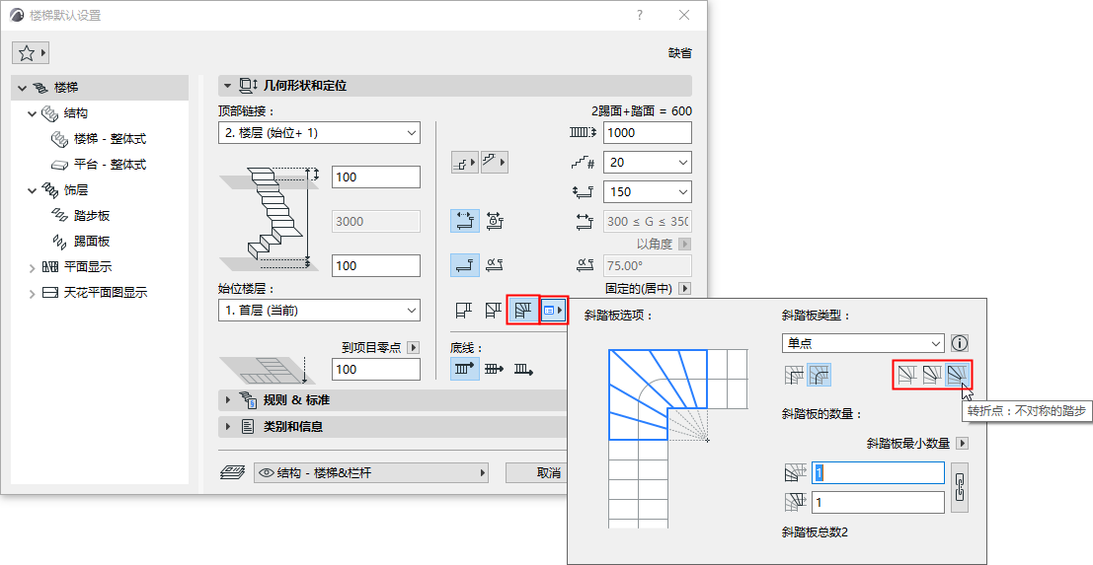Expand the 规则 & 标准 panel

pos(392,400)
